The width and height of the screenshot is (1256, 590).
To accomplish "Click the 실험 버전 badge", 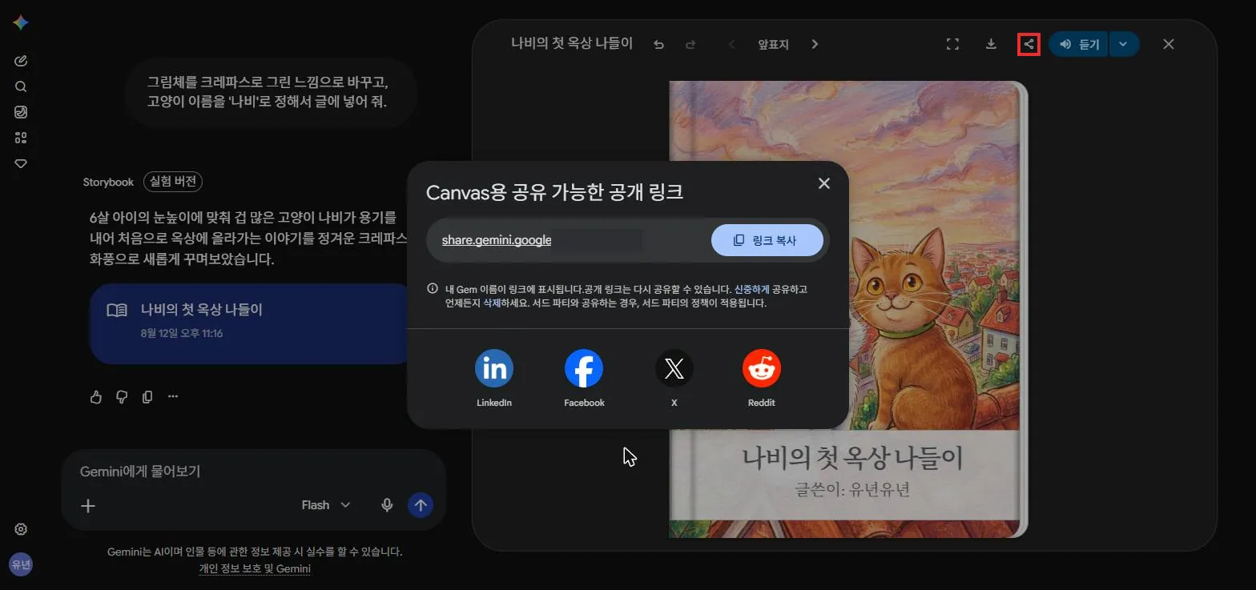I will point(173,182).
